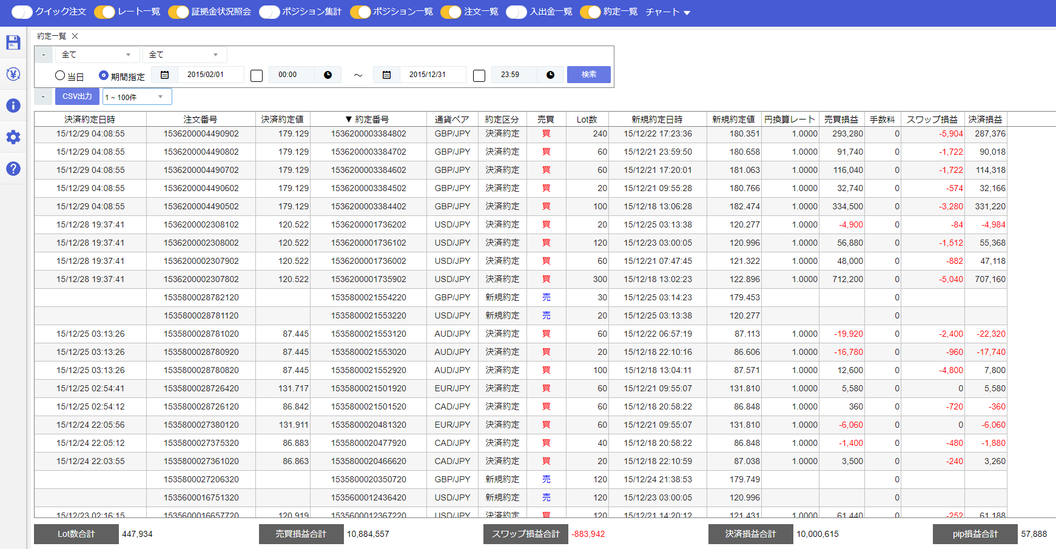Collapse the CSV row using minus button

(x=43, y=96)
